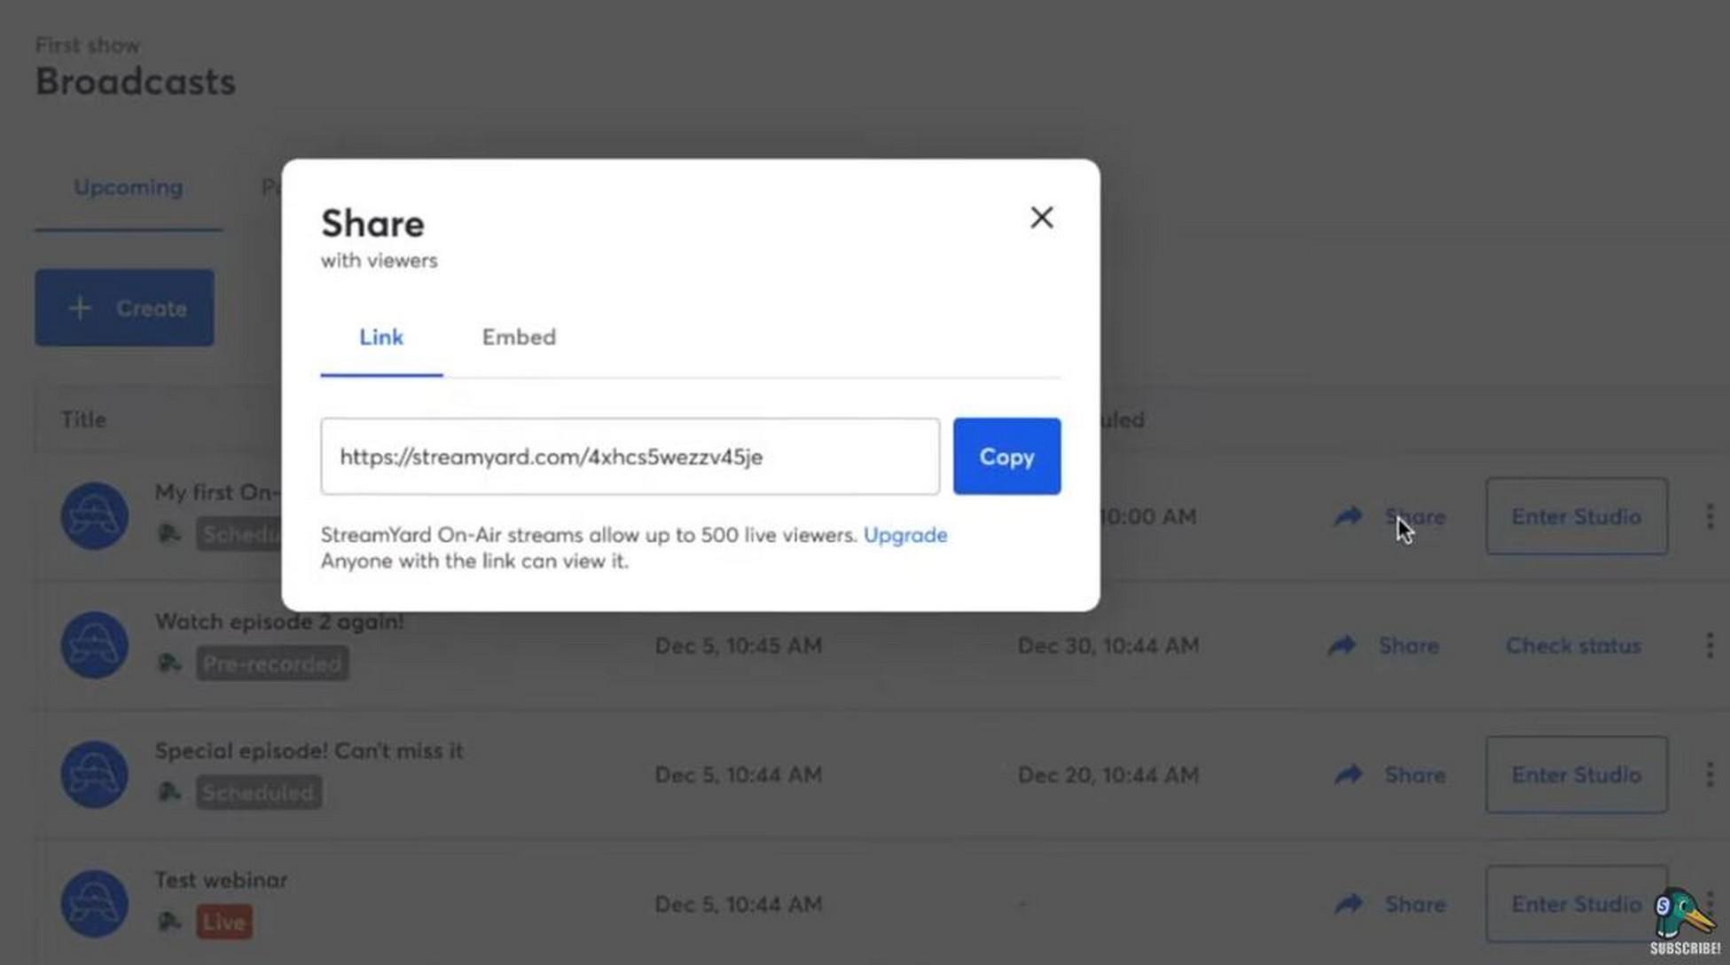Switch to the Link tab
This screenshot has height=965, width=1730.
pyautogui.click(x=381, y=338)
